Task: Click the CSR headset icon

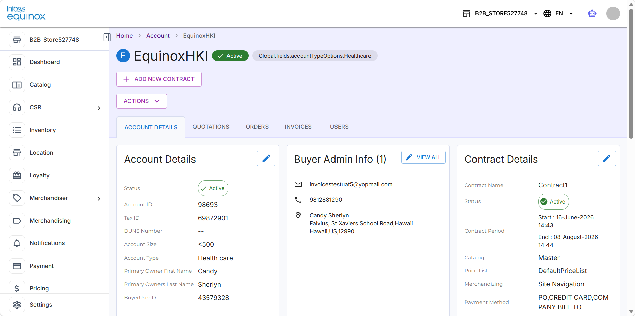Action: point(17,107)
